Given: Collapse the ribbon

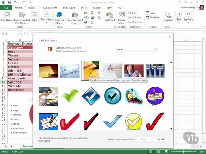Looking at the screenshot, I should (x=203, y=27).
